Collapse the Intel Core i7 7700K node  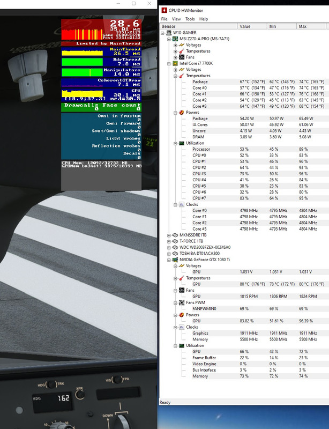coord(169,63)
